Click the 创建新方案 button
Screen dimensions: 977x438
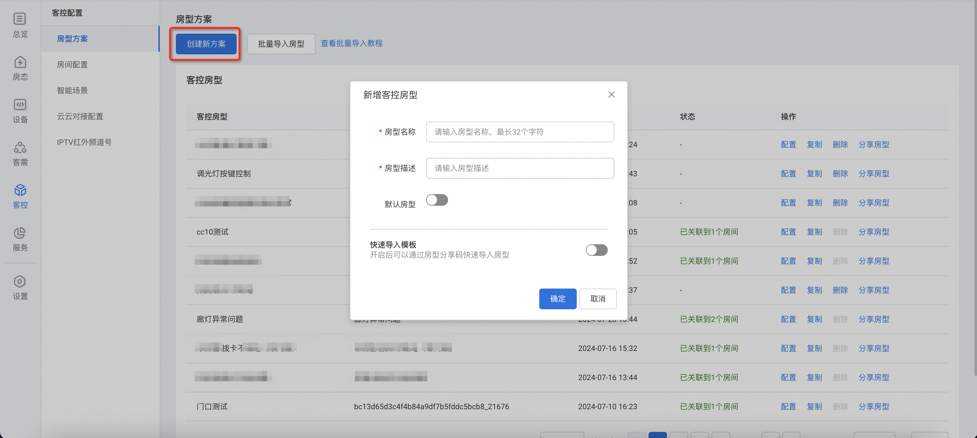pyautogui.click(x=206, y=44)
